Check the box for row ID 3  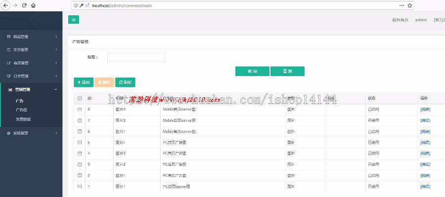point(80,164)
